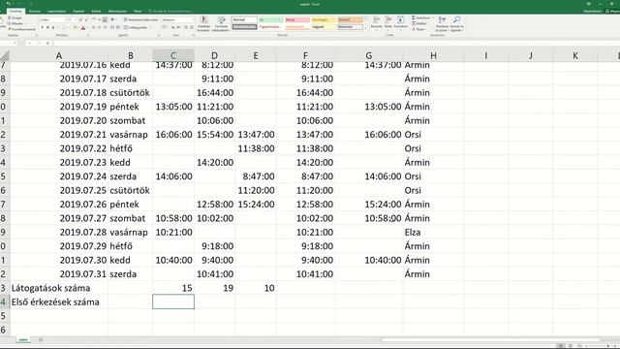Select column C header
The width and height of the screenshot is (620, 349).
pyautogui.click(x=173, y=55)
